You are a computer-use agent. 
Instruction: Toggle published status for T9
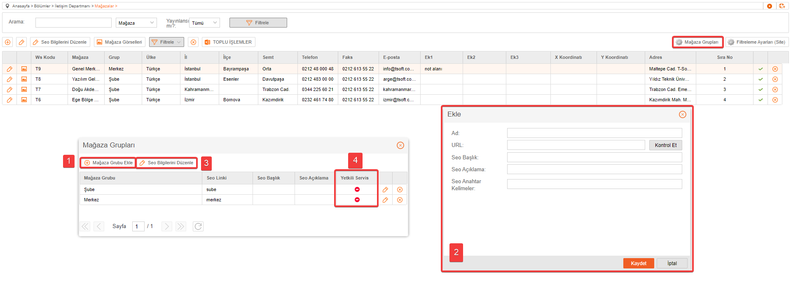pyautogui.click(x=761, y=69)
